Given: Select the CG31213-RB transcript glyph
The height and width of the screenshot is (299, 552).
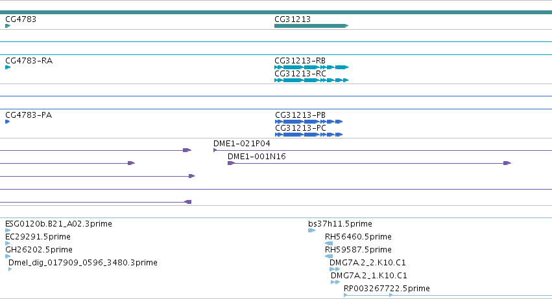Looking at the screenshot, I should pyautogui.click(x=311, y=67).
